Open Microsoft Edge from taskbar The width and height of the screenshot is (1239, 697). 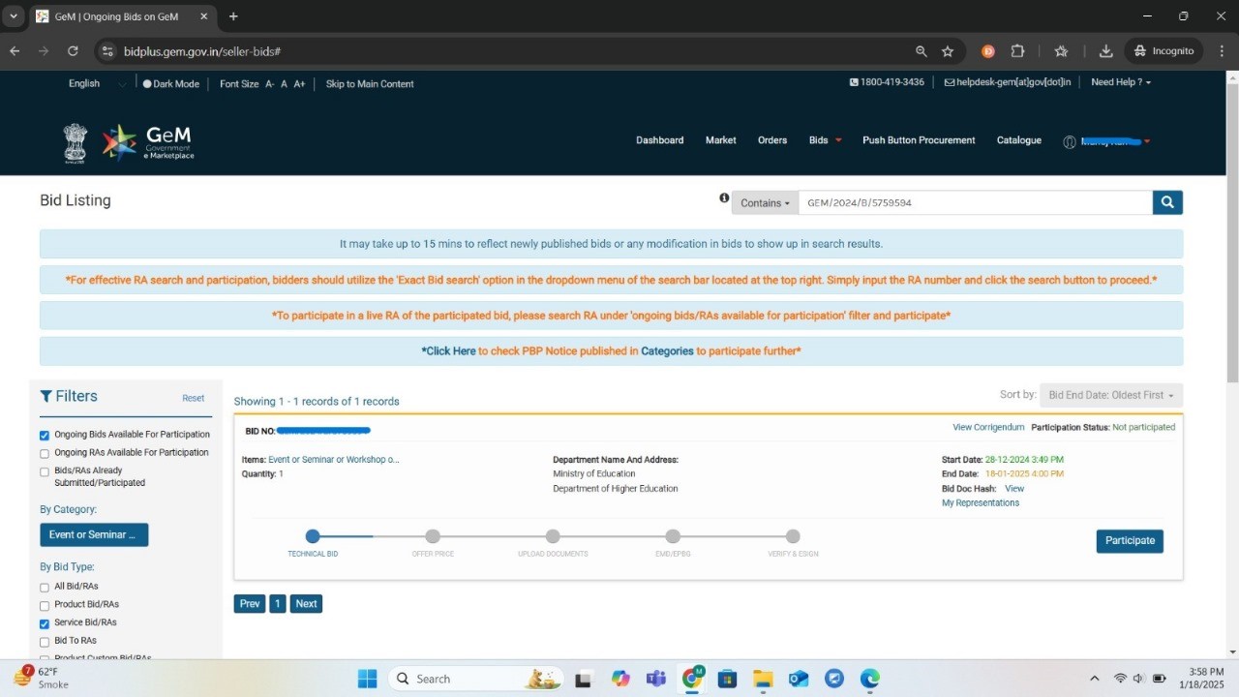click(x=870, y=679)
